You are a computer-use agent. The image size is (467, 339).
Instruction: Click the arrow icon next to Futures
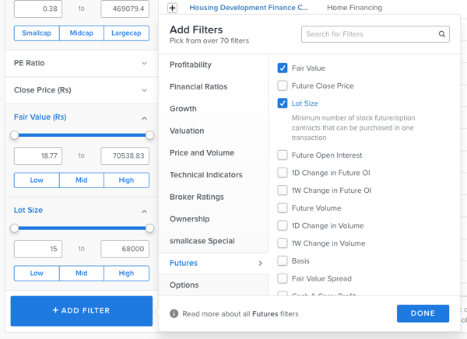[x=260, y=264]
